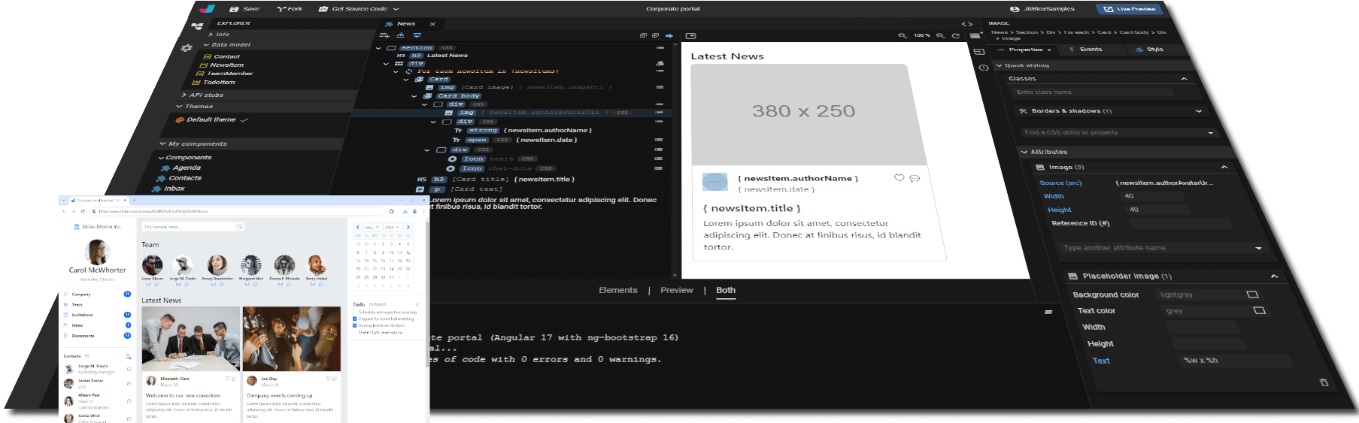
Task: Select the For each newsItem loop row
Action: pyautogui.click(x=481, y=71)
